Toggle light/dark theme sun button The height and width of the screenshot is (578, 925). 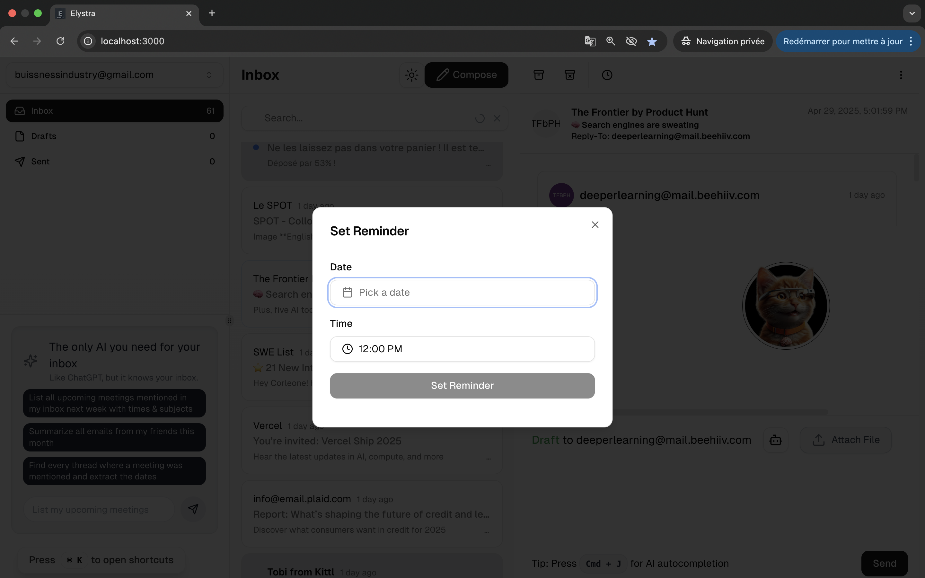411,75
